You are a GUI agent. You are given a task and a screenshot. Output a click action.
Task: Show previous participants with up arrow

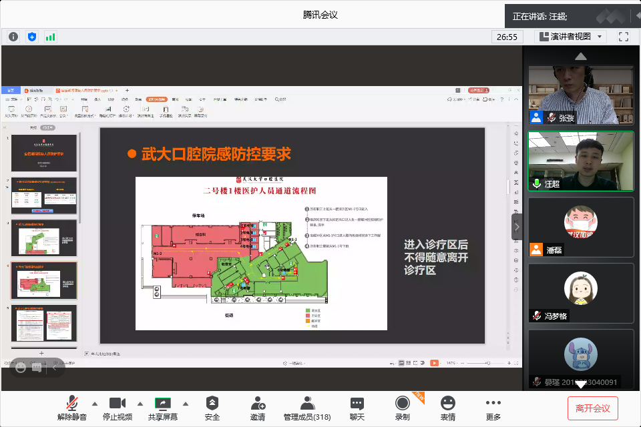(x=580, y=57)
